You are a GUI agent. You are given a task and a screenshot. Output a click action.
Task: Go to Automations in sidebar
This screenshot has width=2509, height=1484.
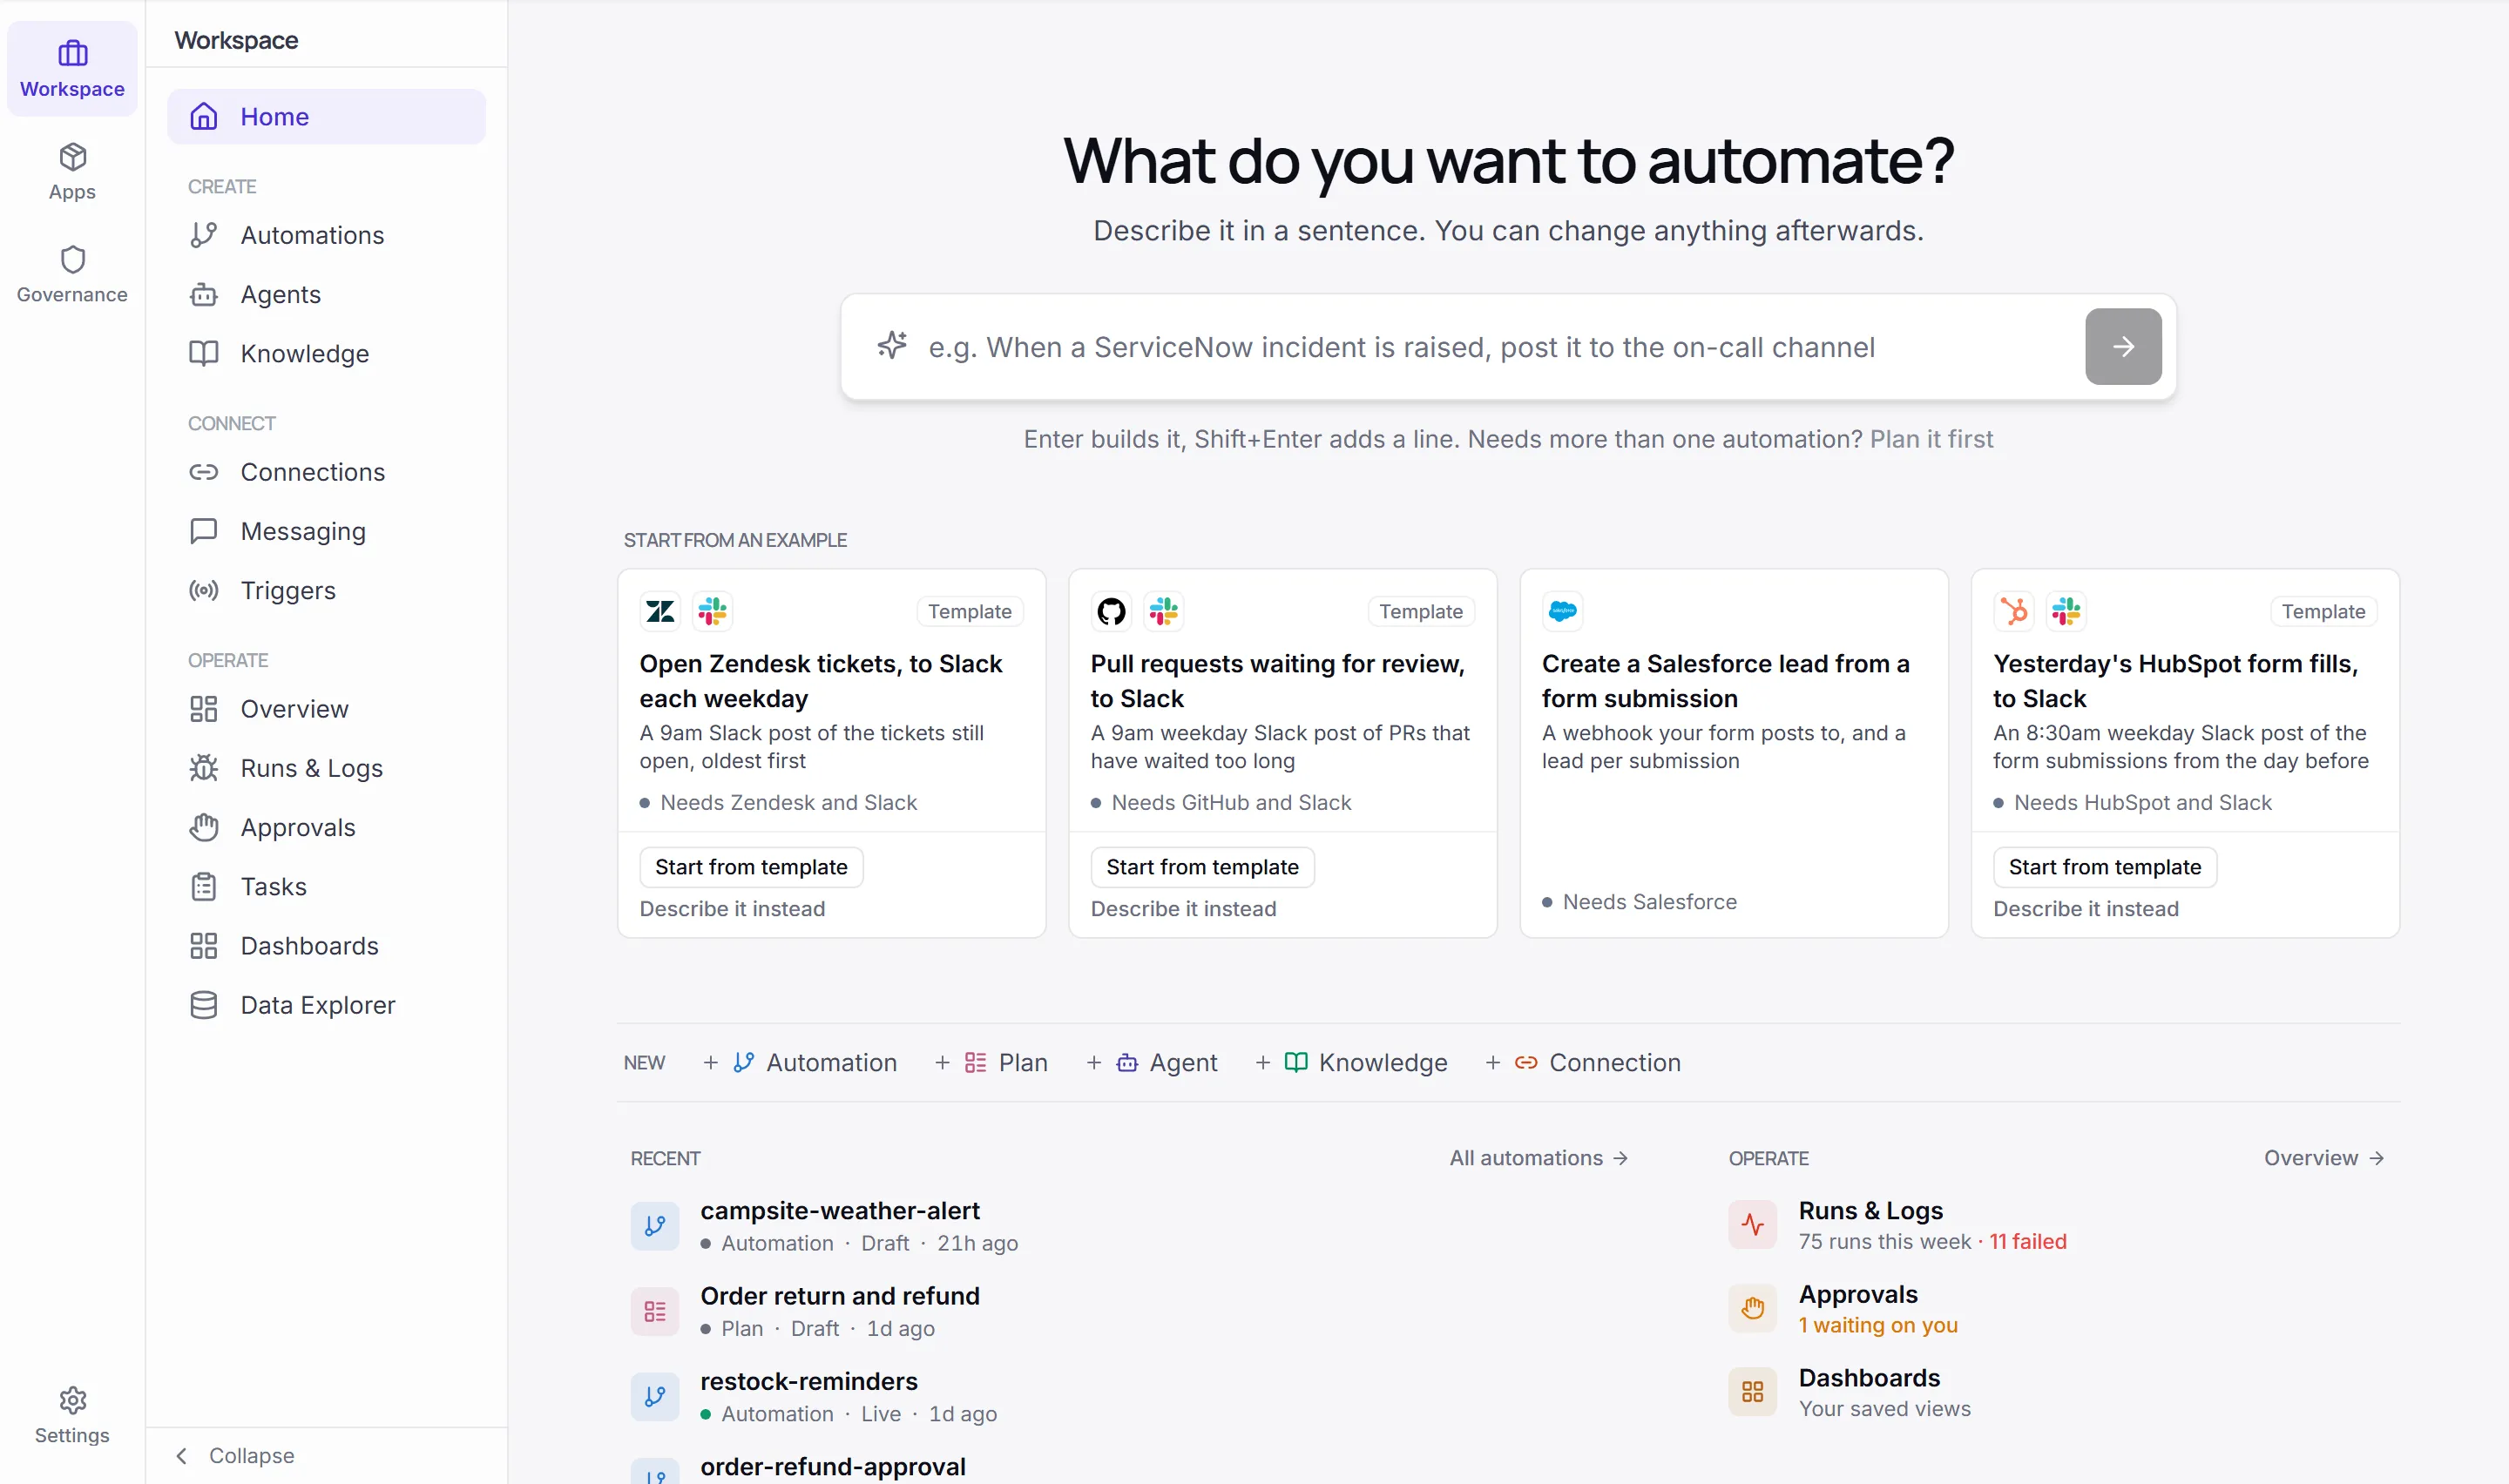coord(326,235)
